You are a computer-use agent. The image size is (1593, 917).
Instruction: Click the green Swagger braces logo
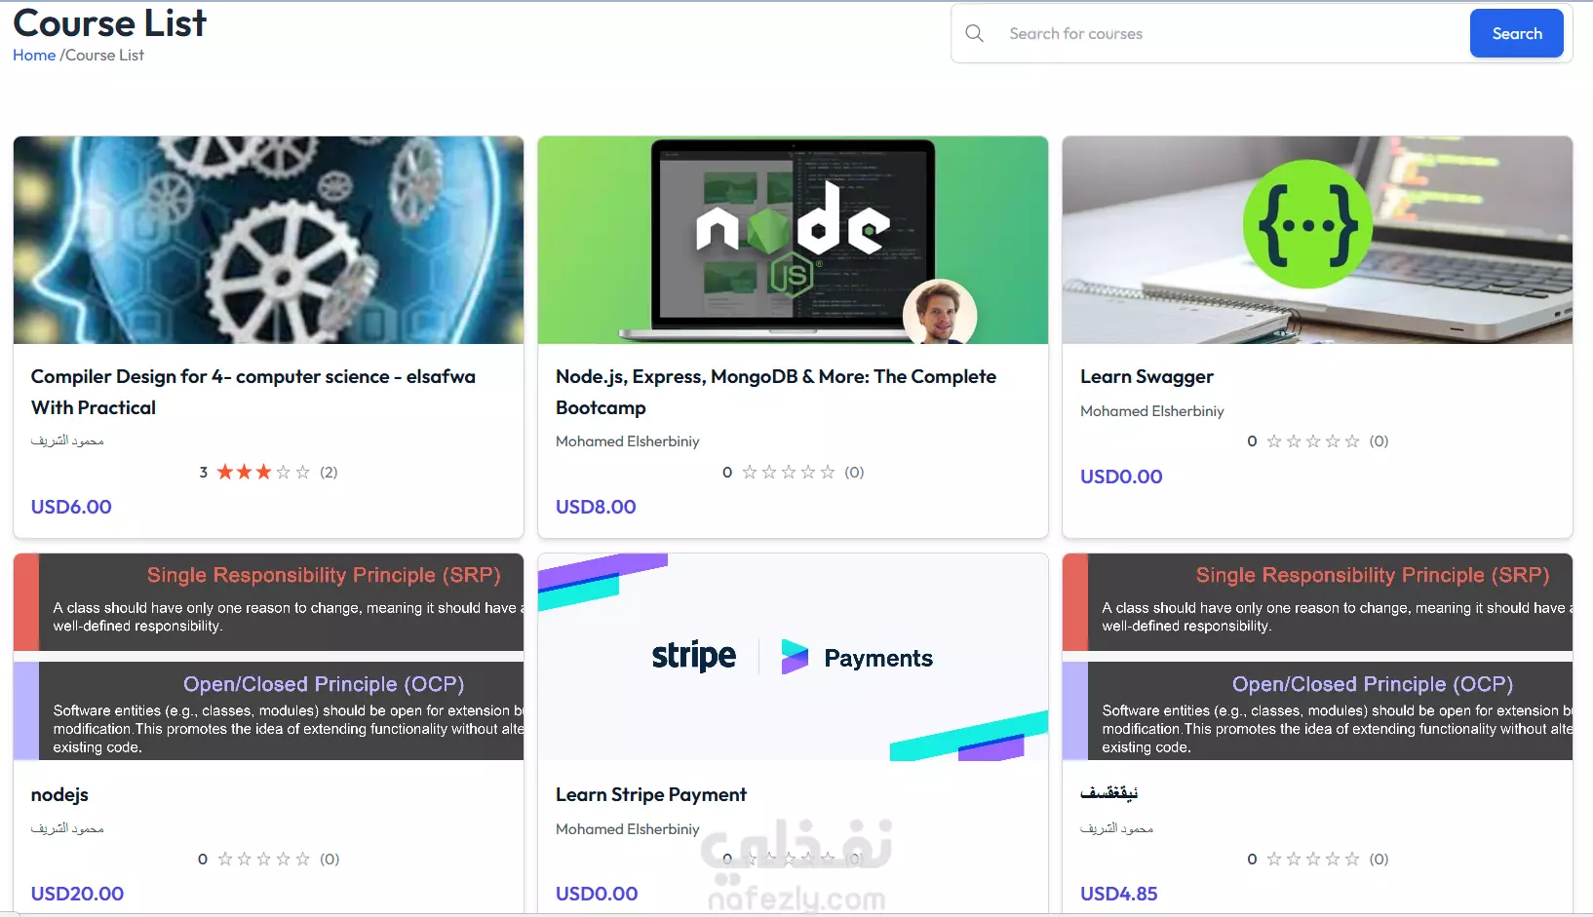coord(1307,224)
